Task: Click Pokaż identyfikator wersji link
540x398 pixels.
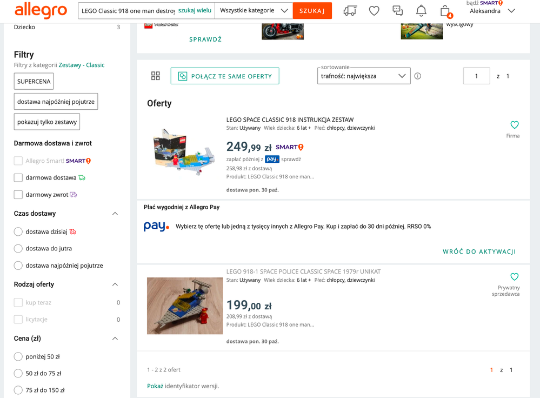Action: click(155, 386)
